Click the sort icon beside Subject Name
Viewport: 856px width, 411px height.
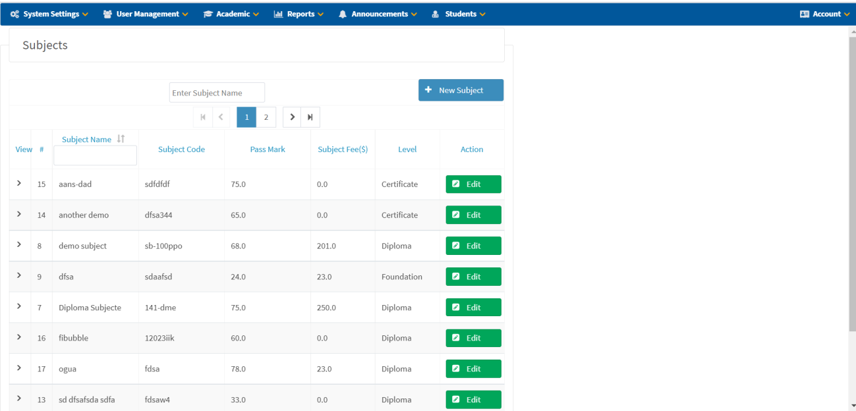121,139
